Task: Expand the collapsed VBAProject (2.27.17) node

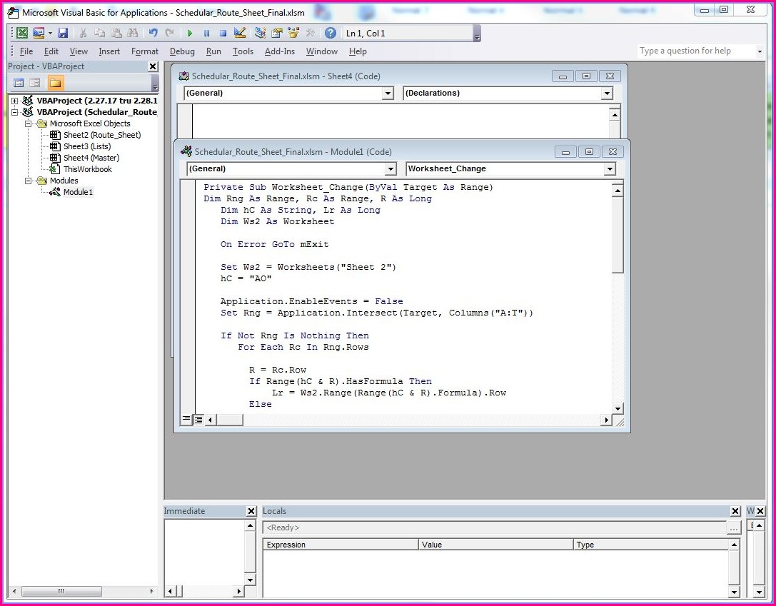Action: 16,100
